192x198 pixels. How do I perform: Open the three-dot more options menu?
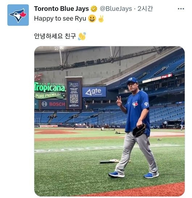coord(181,9)
